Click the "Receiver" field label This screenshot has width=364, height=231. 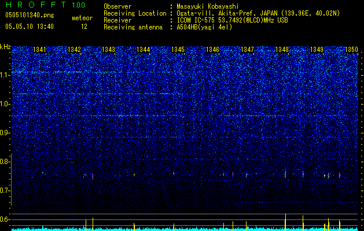point(117,20)
